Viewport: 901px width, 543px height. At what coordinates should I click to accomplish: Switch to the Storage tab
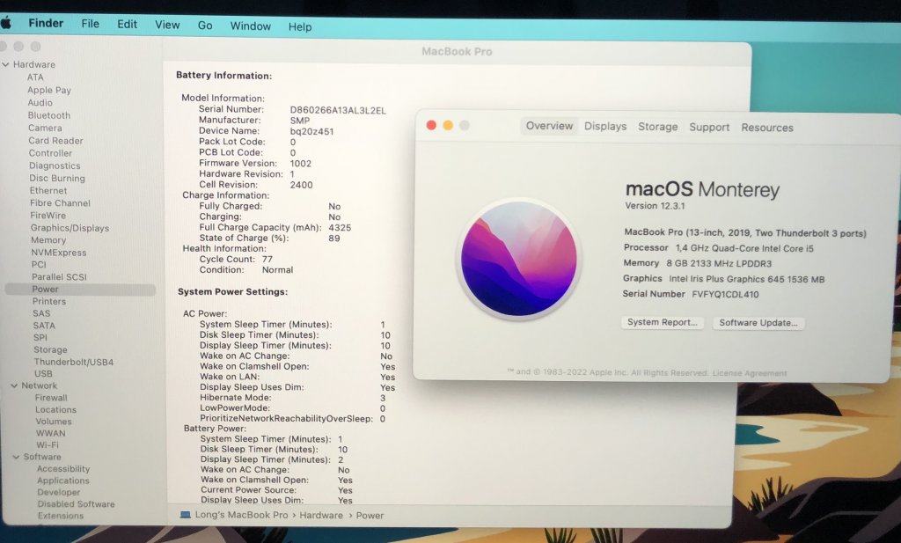coord(657,127)
